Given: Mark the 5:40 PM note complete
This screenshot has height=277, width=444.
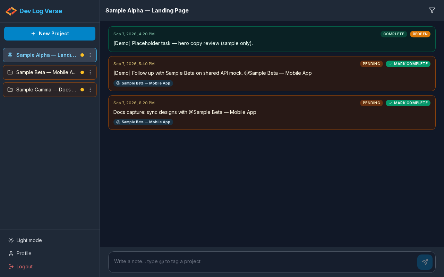Looking at the screenshot, I should click(408, 64).
